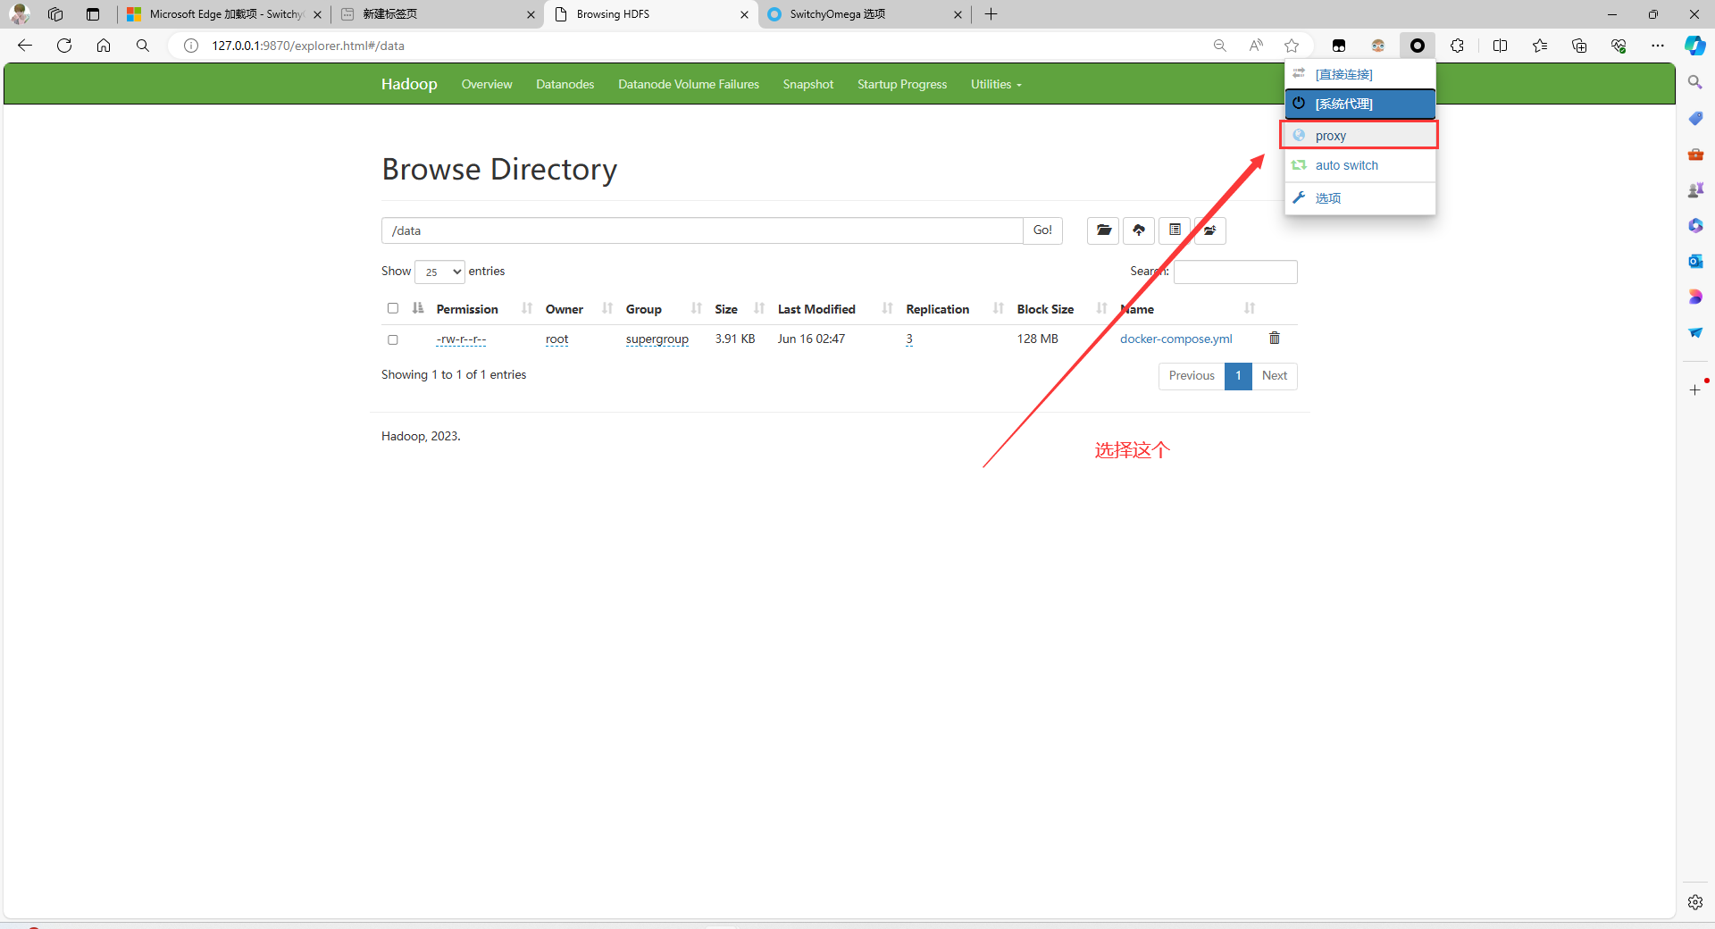
Task: Open Datanode Volume Failures link
Action: (689, 84)
